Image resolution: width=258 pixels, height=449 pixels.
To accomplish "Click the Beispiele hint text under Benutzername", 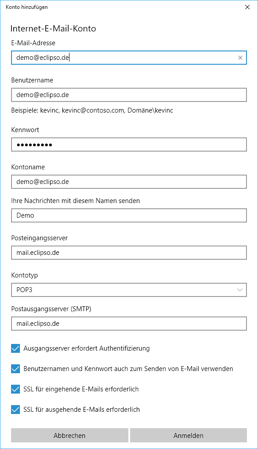I will [x=92, y=110].
